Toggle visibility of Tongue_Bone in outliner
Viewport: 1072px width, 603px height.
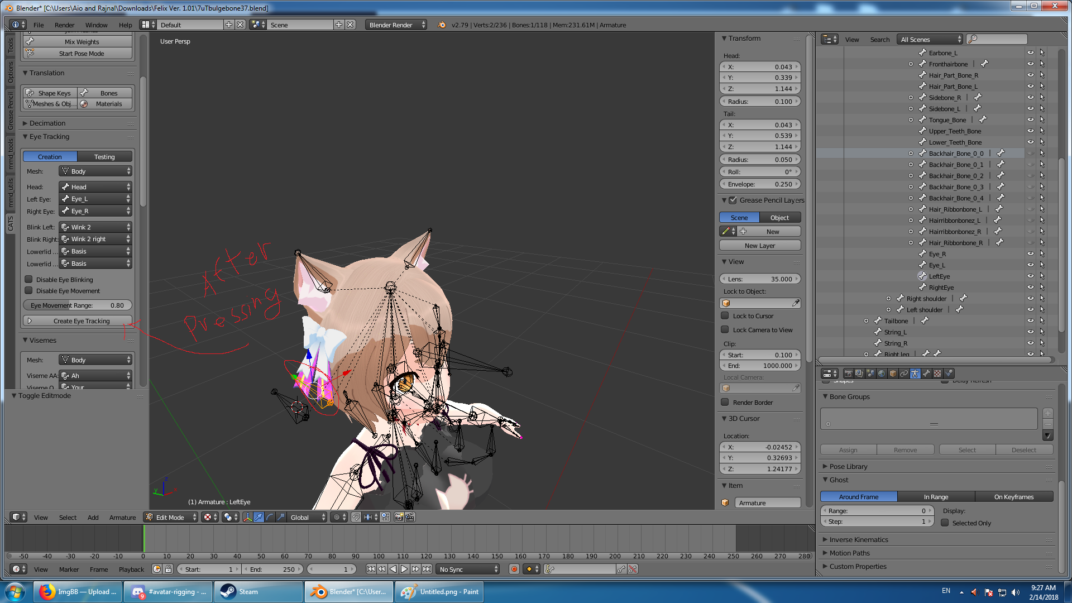[1030, 119]
